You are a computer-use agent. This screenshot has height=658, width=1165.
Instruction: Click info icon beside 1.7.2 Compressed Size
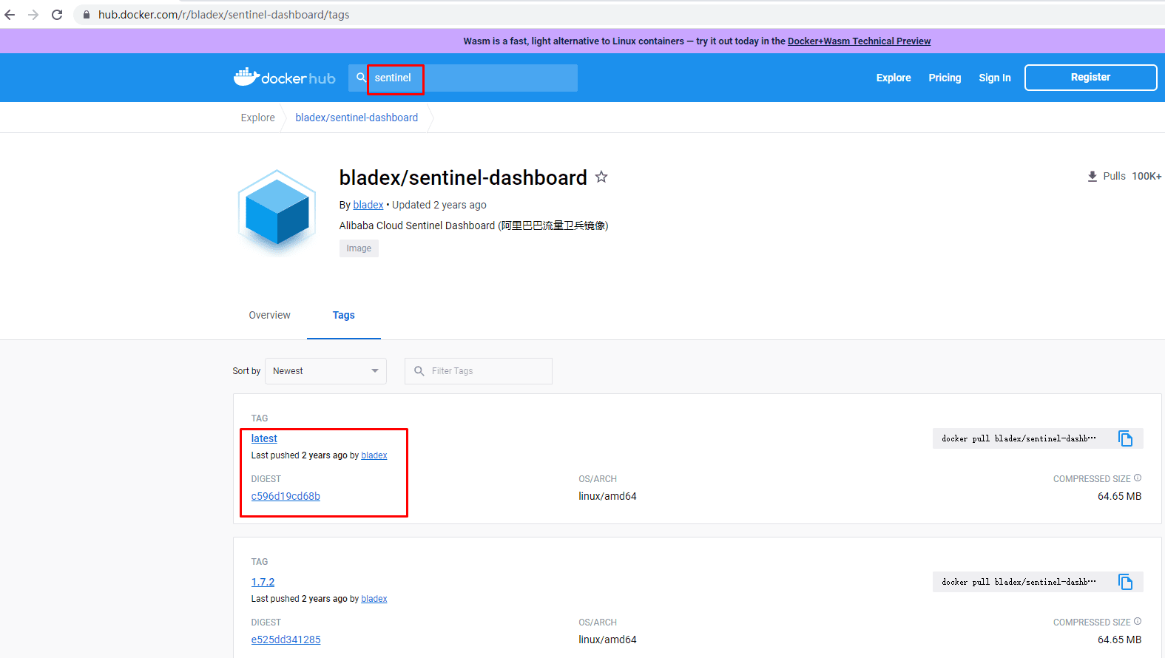point(1138,621)
